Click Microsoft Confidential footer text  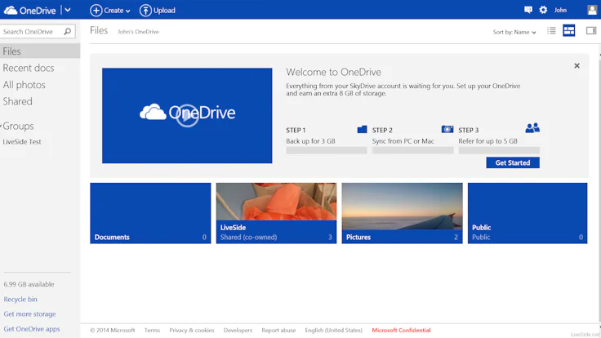coord(401,330)
